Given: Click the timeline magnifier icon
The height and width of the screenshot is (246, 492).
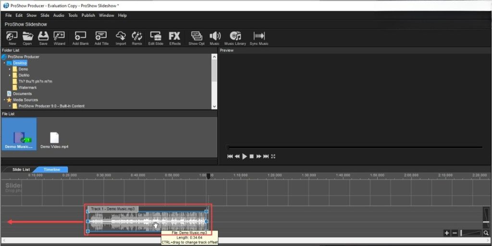Looking at the screenshot, I should click(486, 233).
